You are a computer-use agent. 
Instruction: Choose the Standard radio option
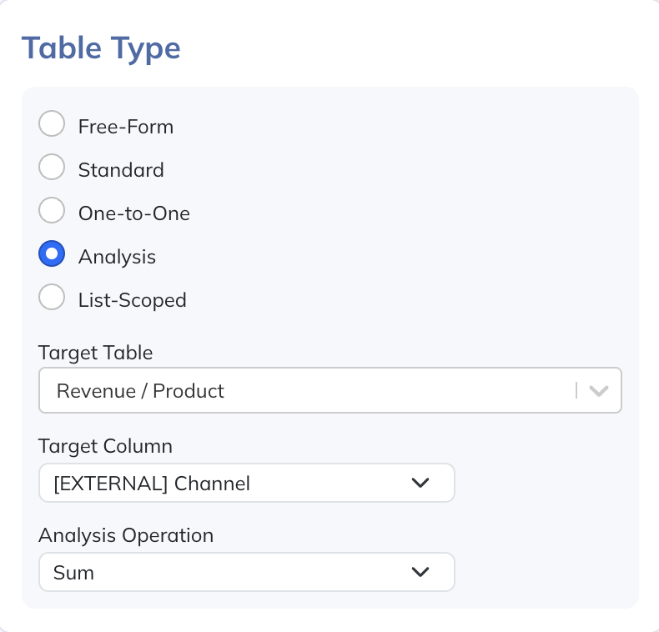(x=52, y=168)
